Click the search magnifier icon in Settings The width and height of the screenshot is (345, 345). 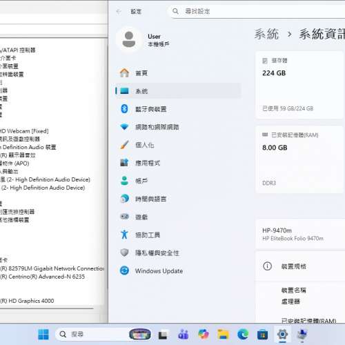(175, 11)
